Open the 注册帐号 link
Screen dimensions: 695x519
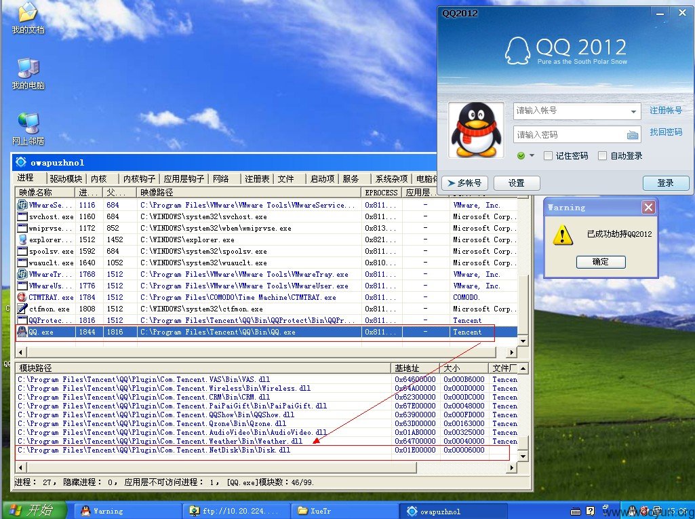tap(666, 111)
